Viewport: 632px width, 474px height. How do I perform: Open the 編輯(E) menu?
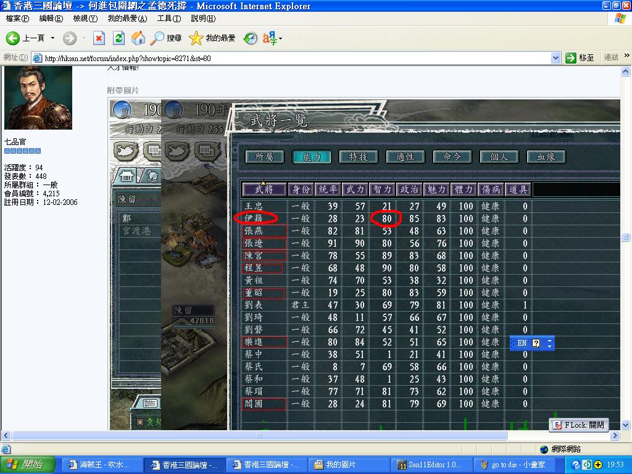point(51,19)
